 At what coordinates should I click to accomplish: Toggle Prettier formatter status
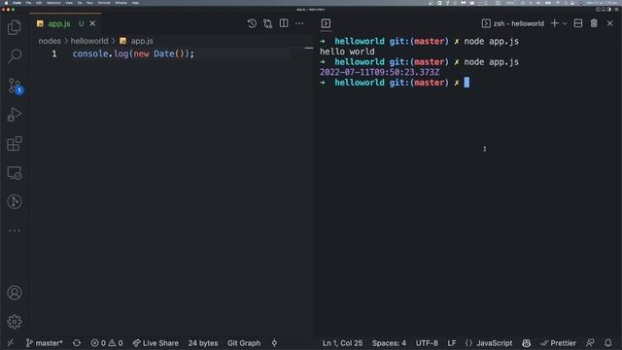[558, 343]
